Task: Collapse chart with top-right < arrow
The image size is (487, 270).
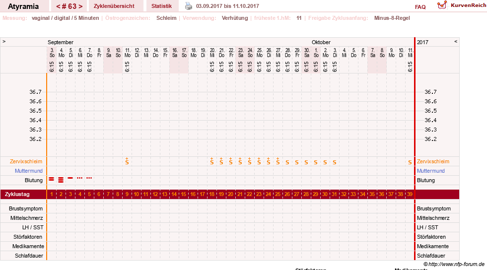Action: click(x=456, y=41)
